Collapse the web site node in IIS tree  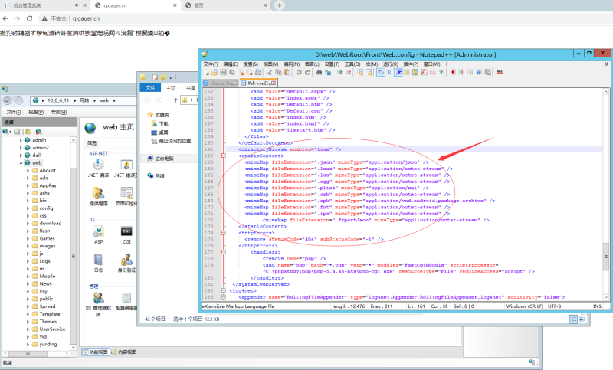pyautogui.click(x=21, y=163)
